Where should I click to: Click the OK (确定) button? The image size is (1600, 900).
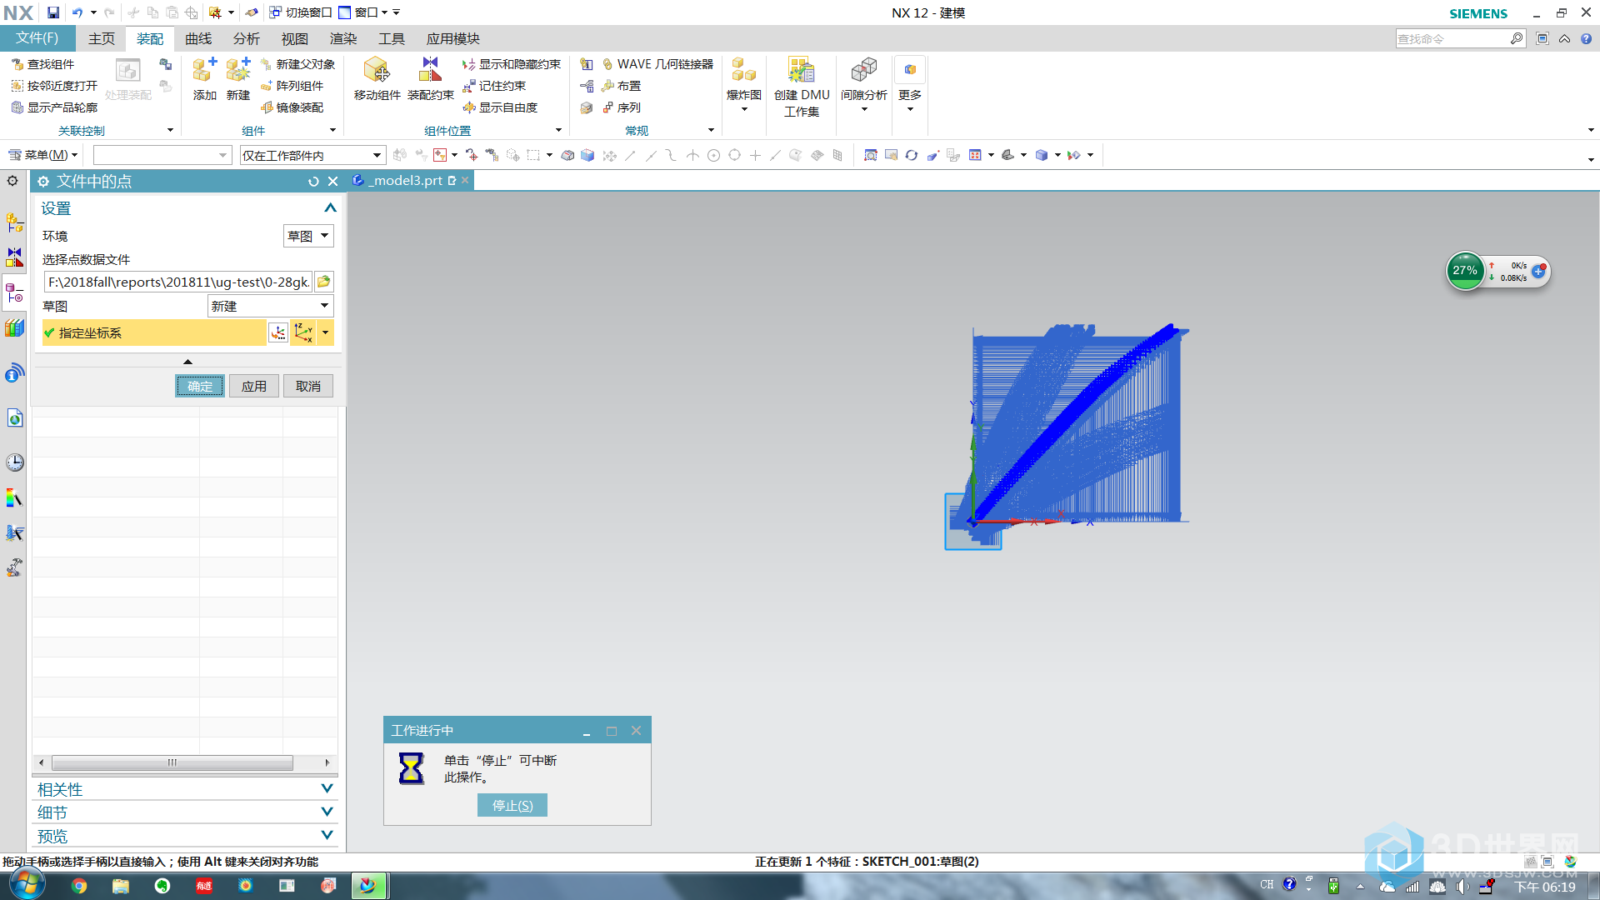pos(200,386)
